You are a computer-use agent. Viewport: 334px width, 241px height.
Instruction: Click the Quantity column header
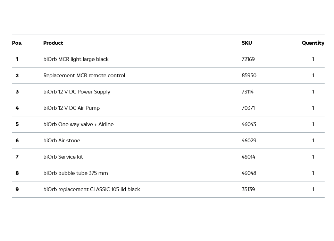point(313,43)
